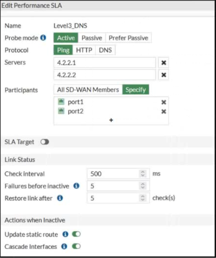Select Prefer Passive probe mode
Image resolution: width=216 pixels, height=258 pixels.
[x=129, y=38]
